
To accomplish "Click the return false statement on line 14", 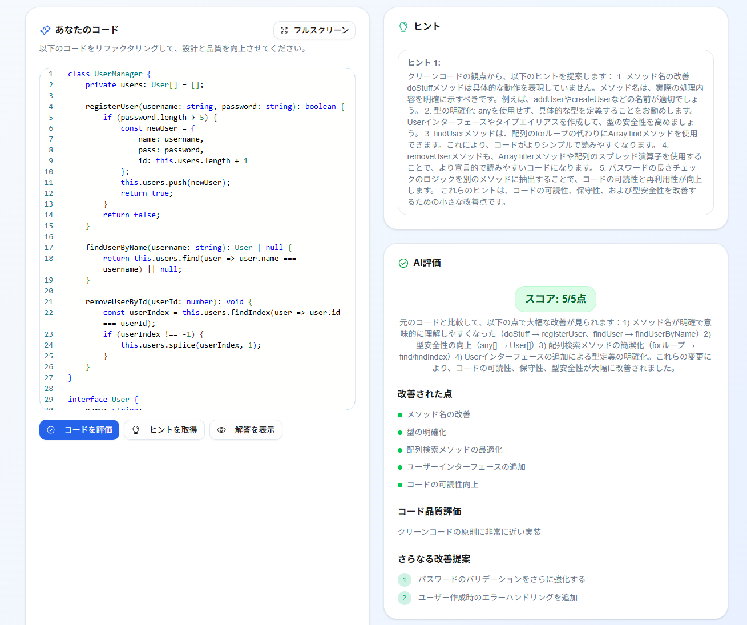I will 131,215.
